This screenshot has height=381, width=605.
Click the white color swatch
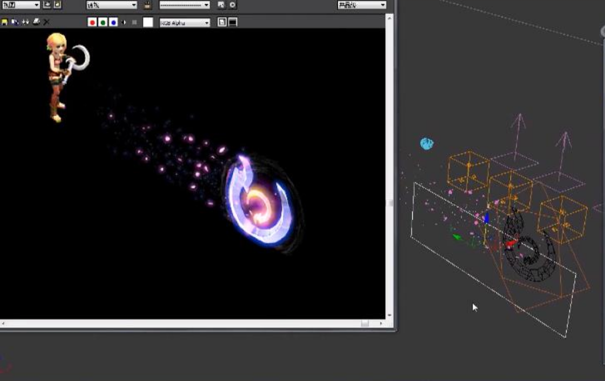click(x=148, y=22)
